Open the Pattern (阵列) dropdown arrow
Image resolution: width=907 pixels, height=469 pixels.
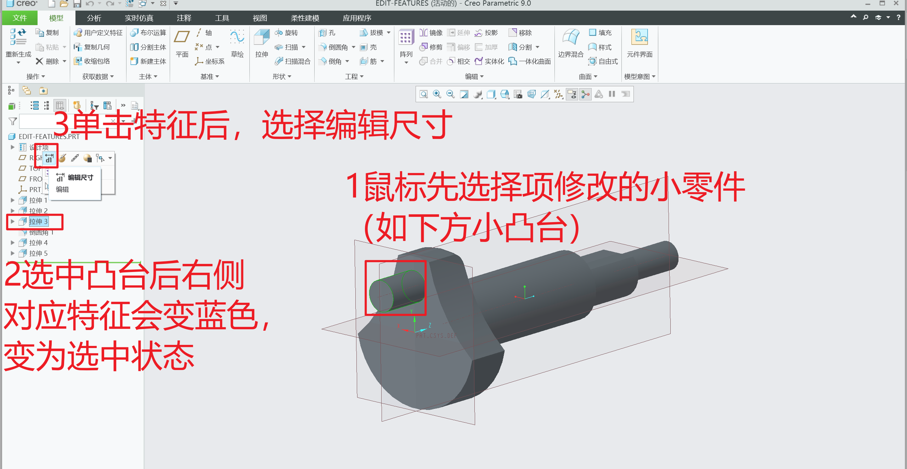click(x=406, y=63)
